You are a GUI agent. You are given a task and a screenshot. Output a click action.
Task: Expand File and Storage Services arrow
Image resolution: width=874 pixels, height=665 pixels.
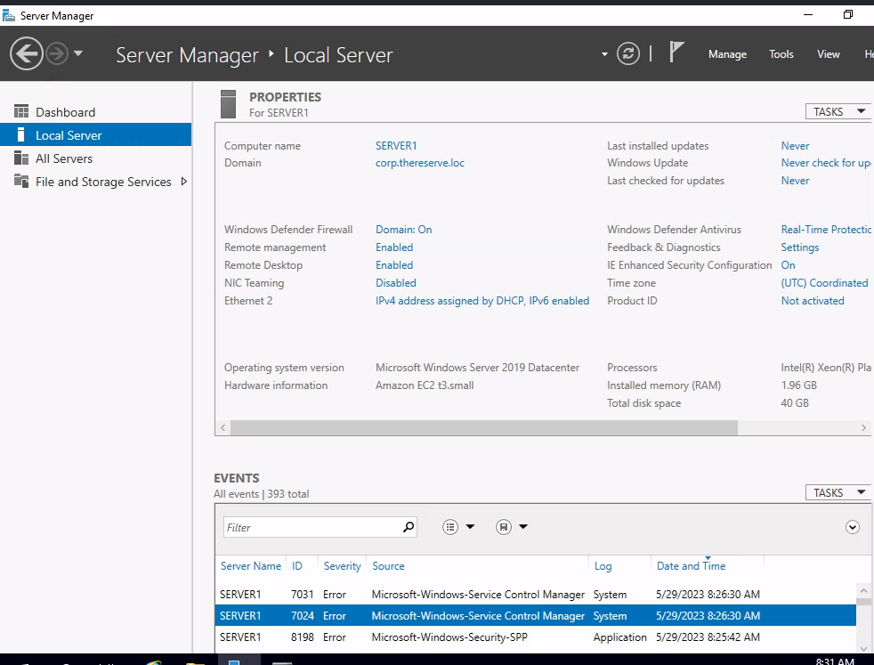coord(184,182)
